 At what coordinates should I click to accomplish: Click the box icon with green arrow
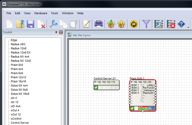pyautogui.click(x=111, y=24)
